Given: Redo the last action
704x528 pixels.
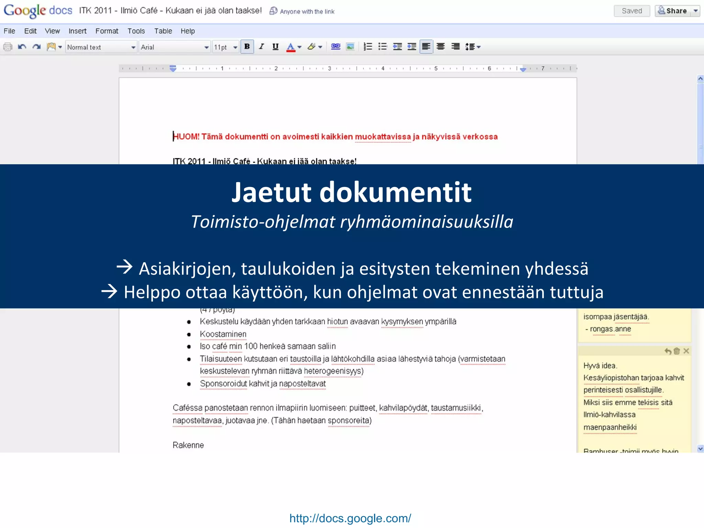Looking at the screenshot, I should [x=36, y=47].
